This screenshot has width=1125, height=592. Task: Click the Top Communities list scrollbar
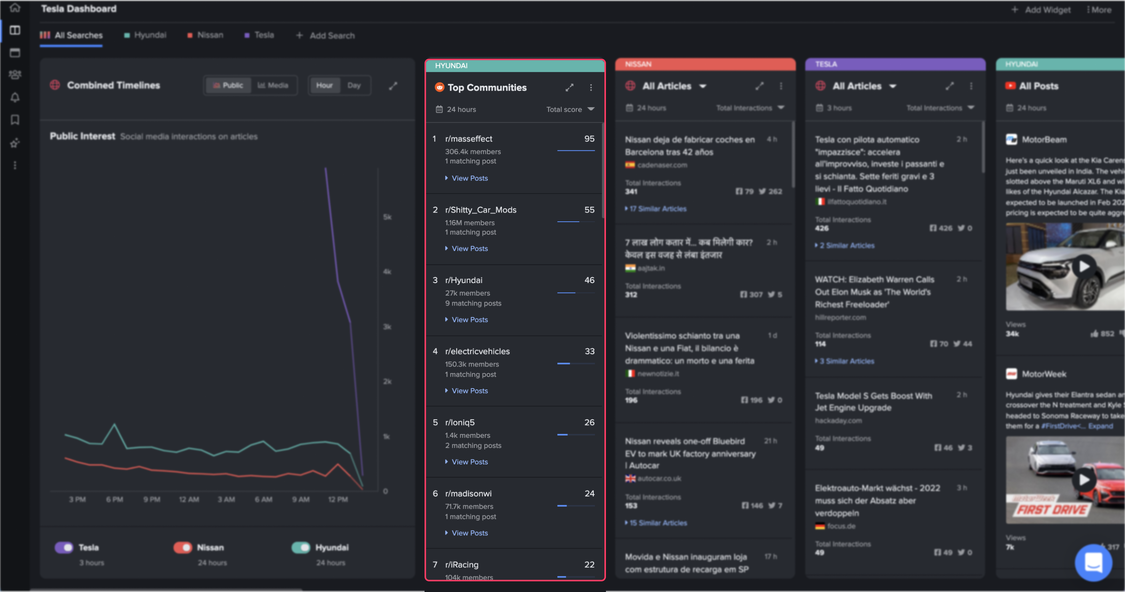(603, 171)
